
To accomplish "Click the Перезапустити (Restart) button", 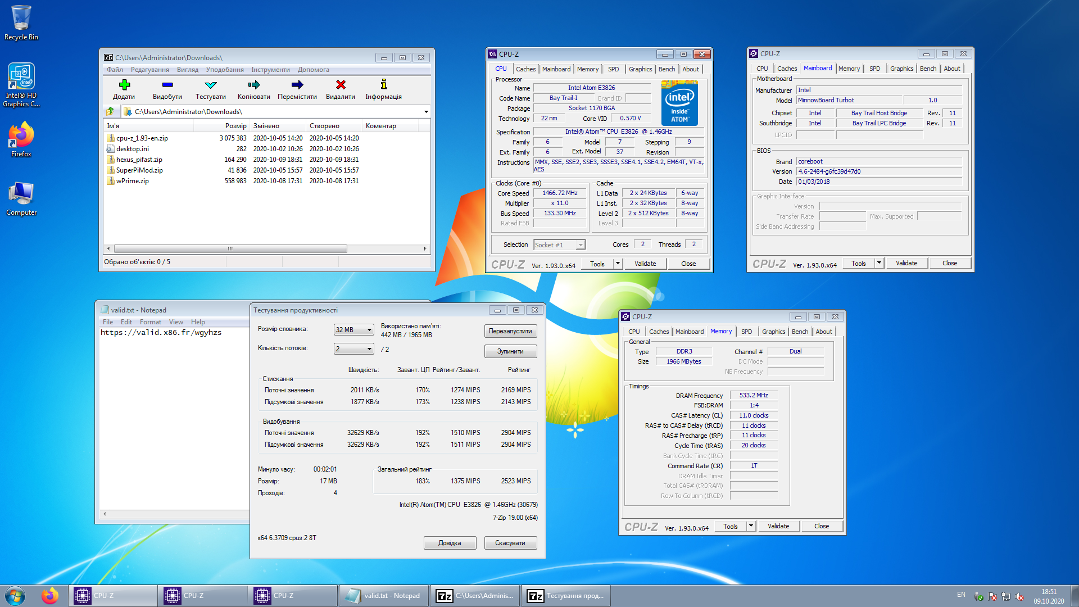I will (510, 331).
